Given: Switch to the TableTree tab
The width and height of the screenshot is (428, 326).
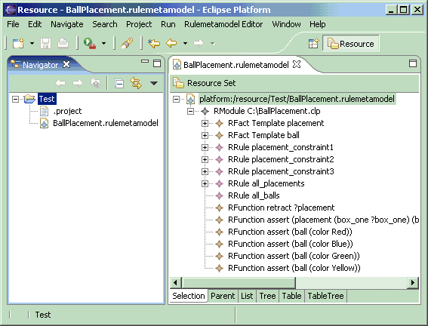Looking at the screenshot, I should click(325, 296).
